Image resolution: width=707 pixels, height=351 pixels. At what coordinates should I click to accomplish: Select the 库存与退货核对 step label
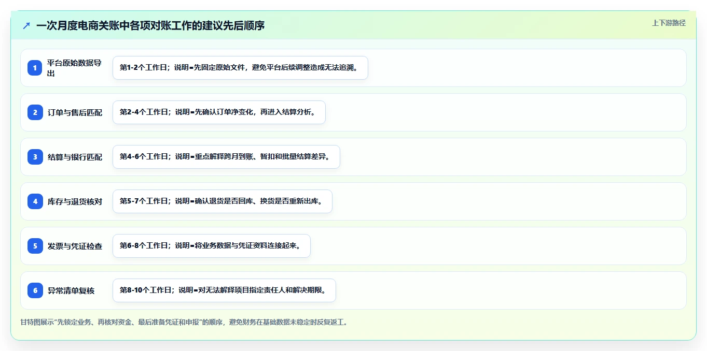[x=75, y=201]
